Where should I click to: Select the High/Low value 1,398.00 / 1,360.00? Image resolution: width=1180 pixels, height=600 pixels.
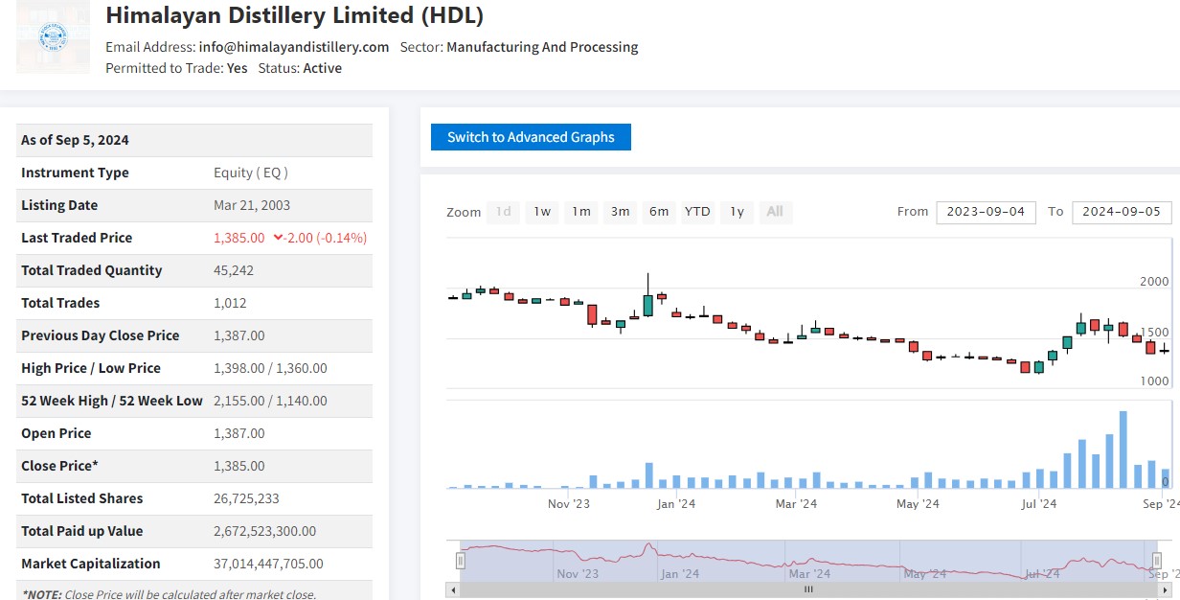pyautogui.click(x=270, y=368)
